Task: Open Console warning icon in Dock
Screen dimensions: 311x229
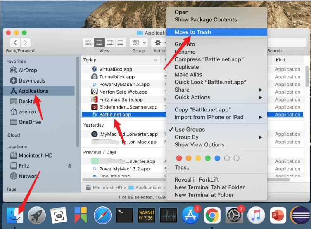Action: point(146,215)
